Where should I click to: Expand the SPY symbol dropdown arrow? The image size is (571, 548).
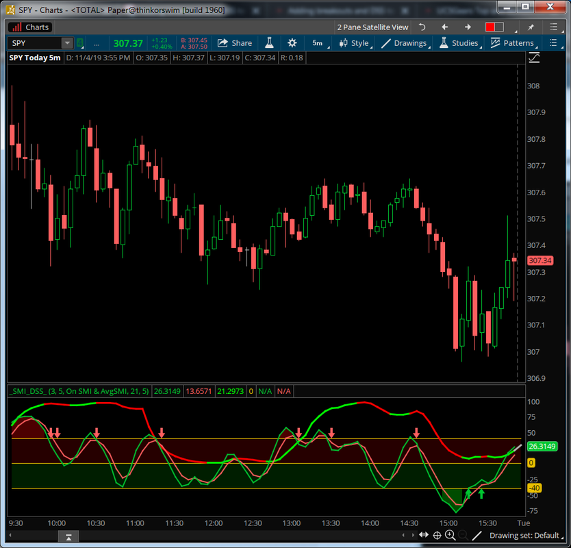pos(67,43)
